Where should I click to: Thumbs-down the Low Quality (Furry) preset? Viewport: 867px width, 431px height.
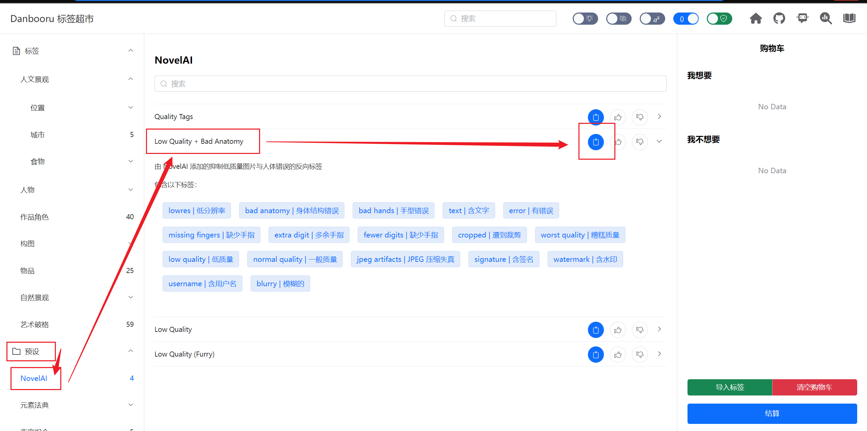point(640,355)
